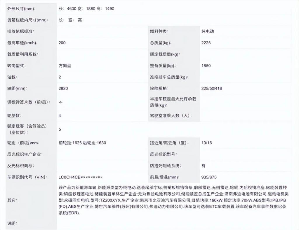The image size is (299, 230).
Task: Select the ABS value 有
Action: (204, 166)
